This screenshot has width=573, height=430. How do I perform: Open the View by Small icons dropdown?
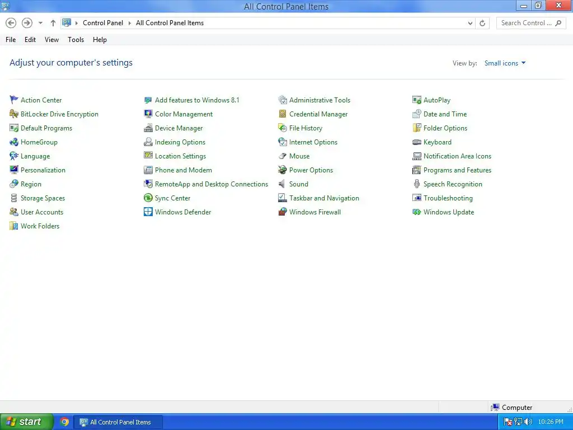(x=505, y=63)
